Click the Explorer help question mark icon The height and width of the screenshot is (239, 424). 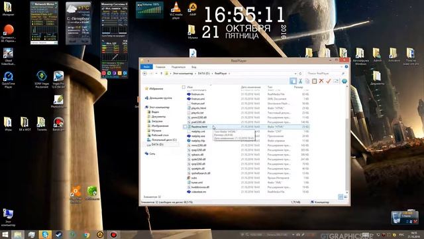(346, 66)
